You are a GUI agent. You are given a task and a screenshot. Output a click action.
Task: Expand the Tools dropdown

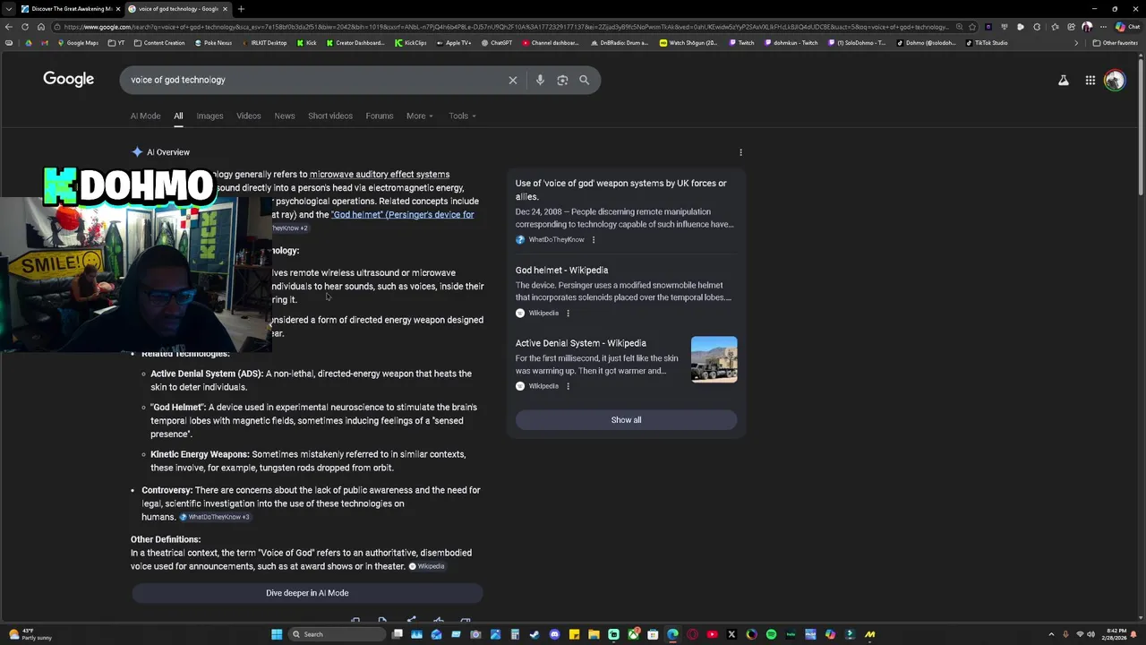coord(462,116)
